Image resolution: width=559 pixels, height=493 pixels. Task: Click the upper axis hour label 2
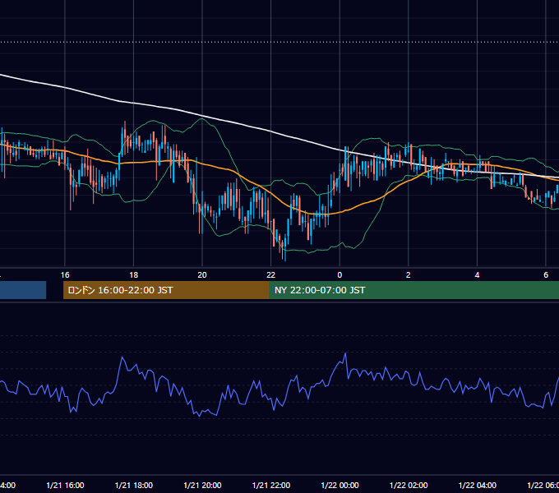[409, 275]
